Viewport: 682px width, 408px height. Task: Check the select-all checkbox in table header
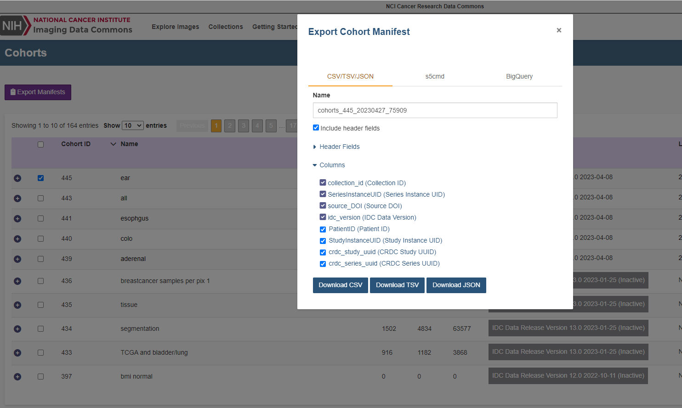40,144
